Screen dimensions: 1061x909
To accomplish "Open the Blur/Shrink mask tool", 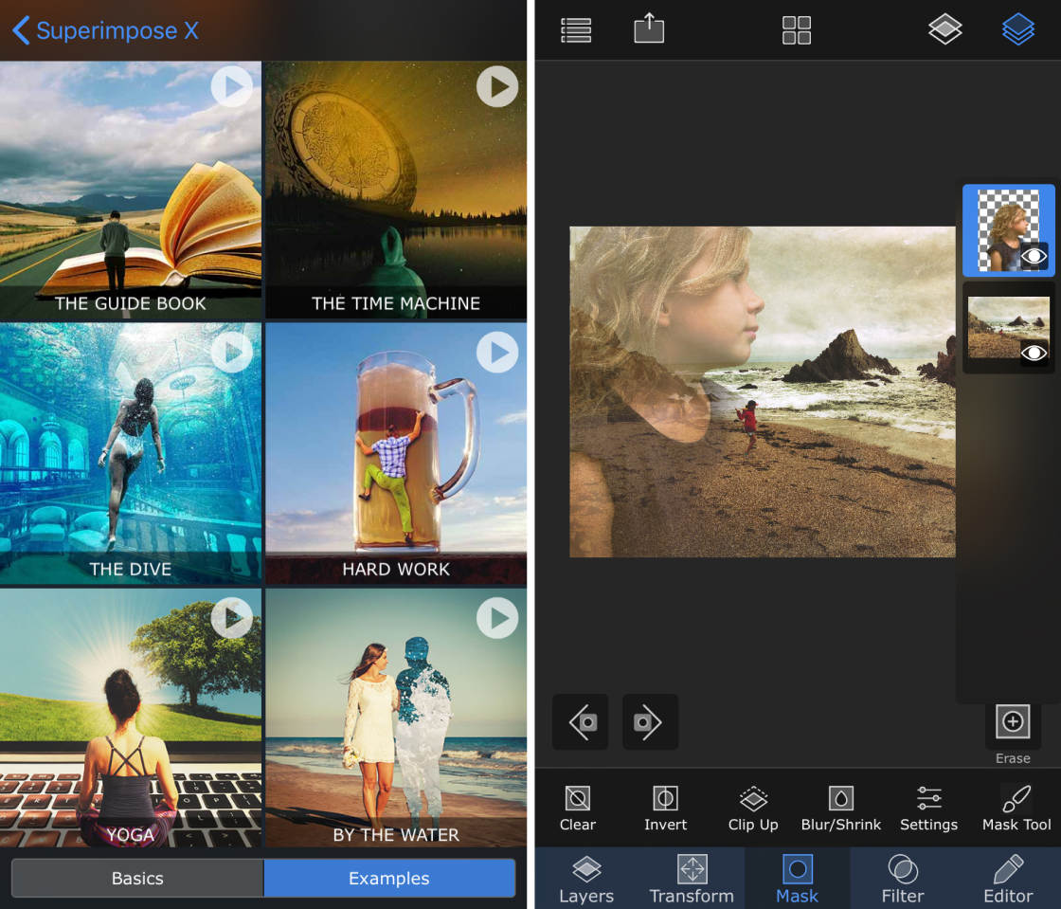I will (841, 807).
